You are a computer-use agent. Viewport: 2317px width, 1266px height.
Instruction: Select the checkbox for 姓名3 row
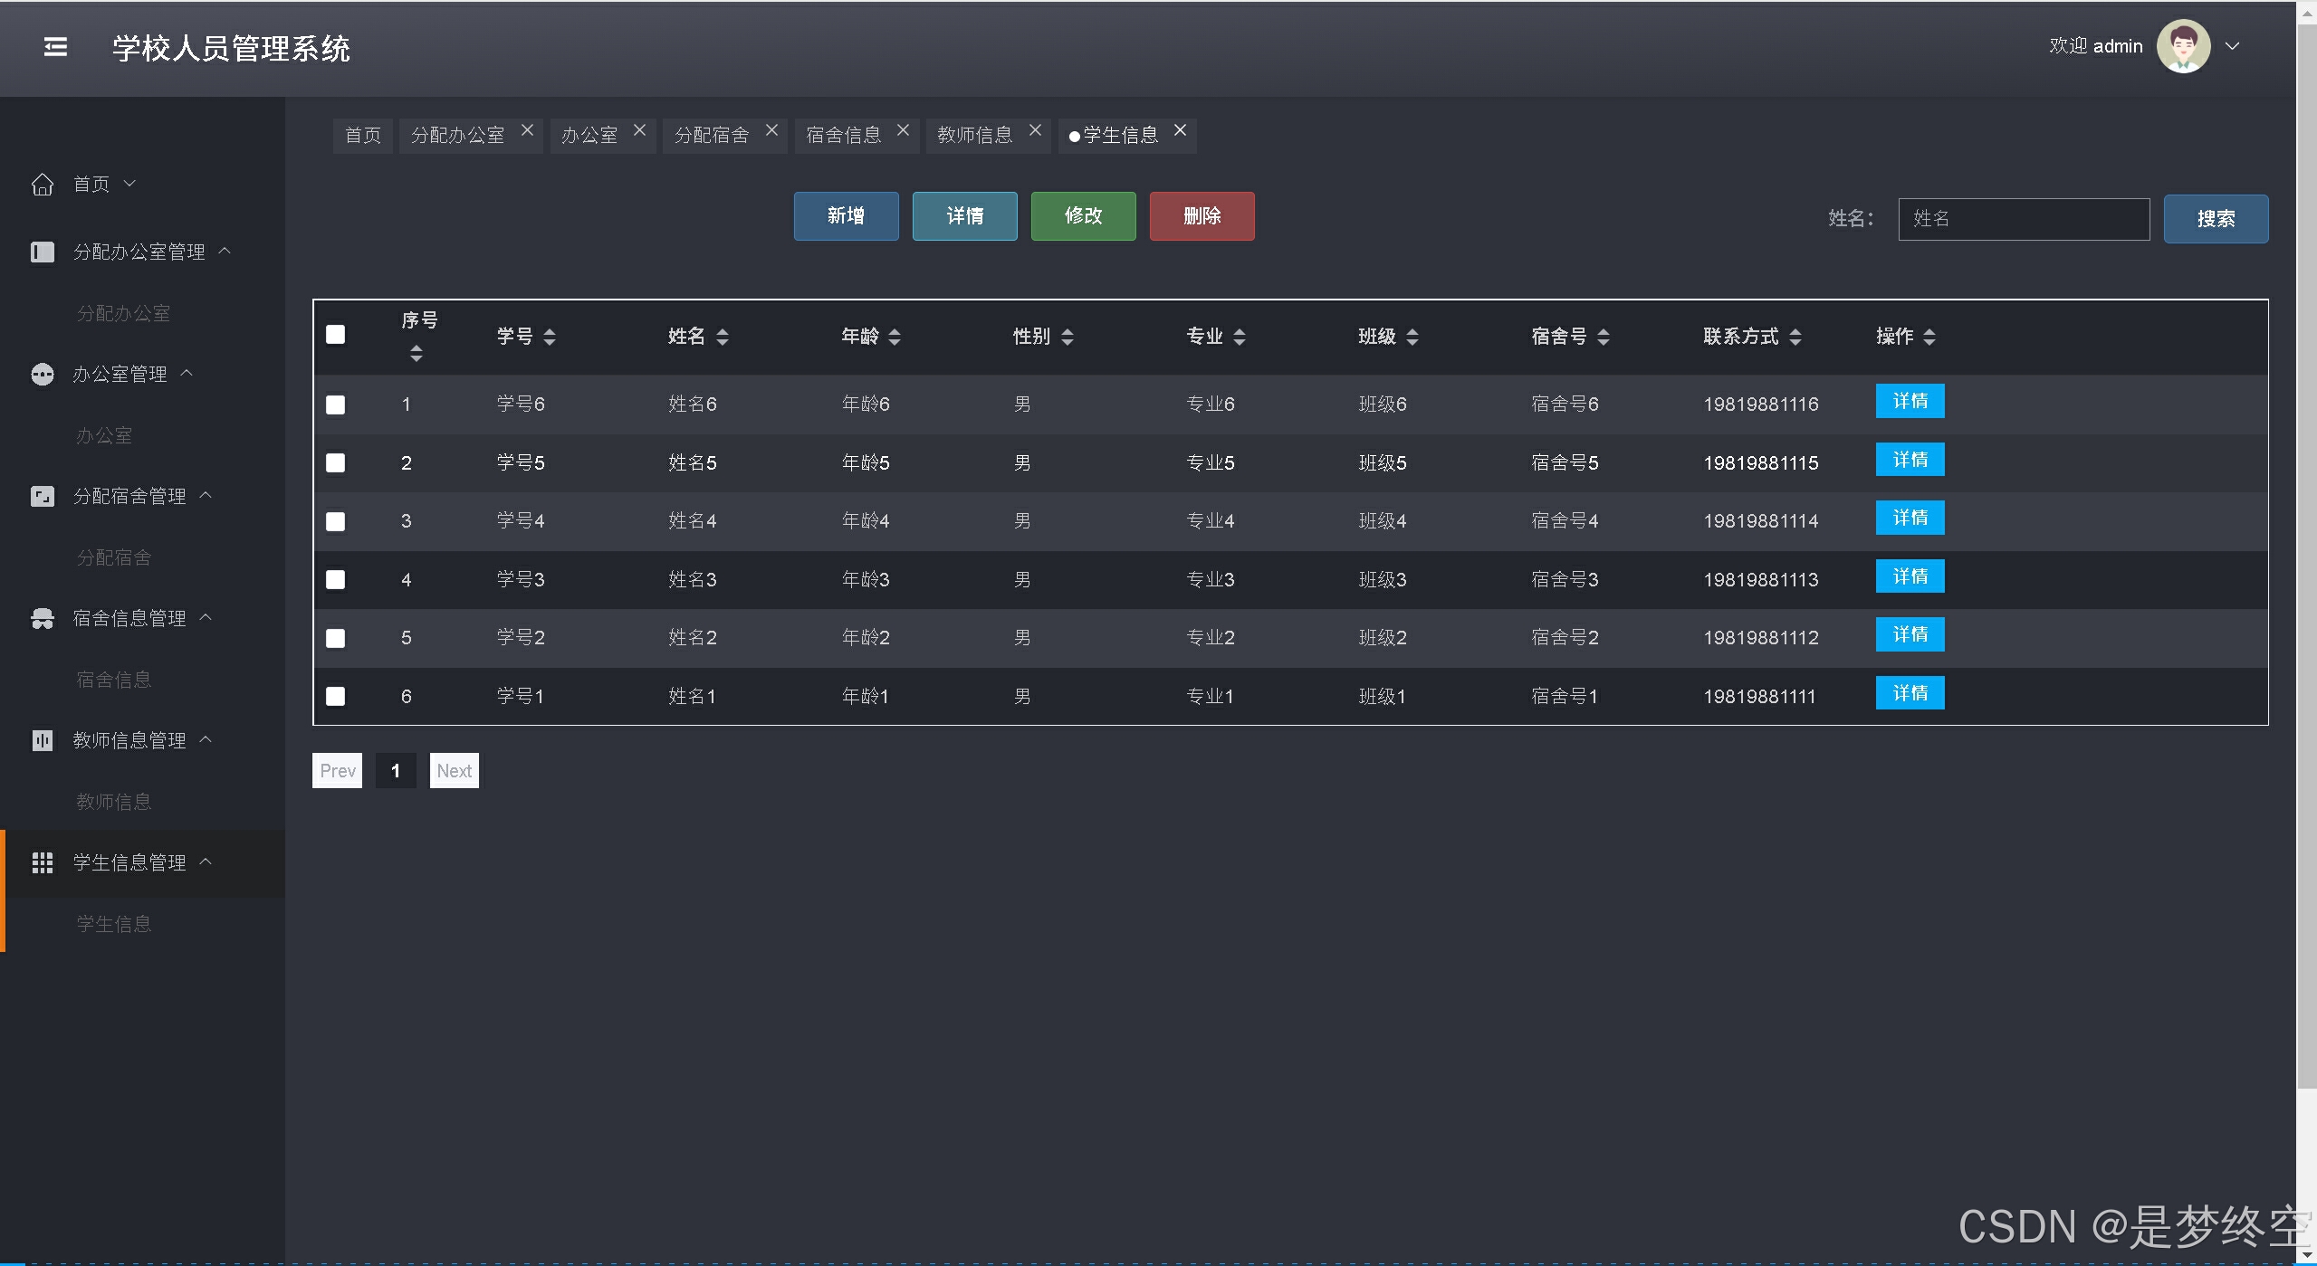click(x=336, y=579)
